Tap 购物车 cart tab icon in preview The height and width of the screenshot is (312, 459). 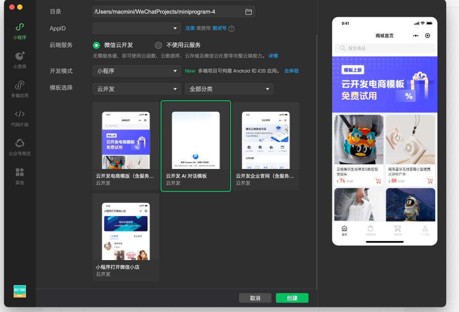(x=397, y=228)
